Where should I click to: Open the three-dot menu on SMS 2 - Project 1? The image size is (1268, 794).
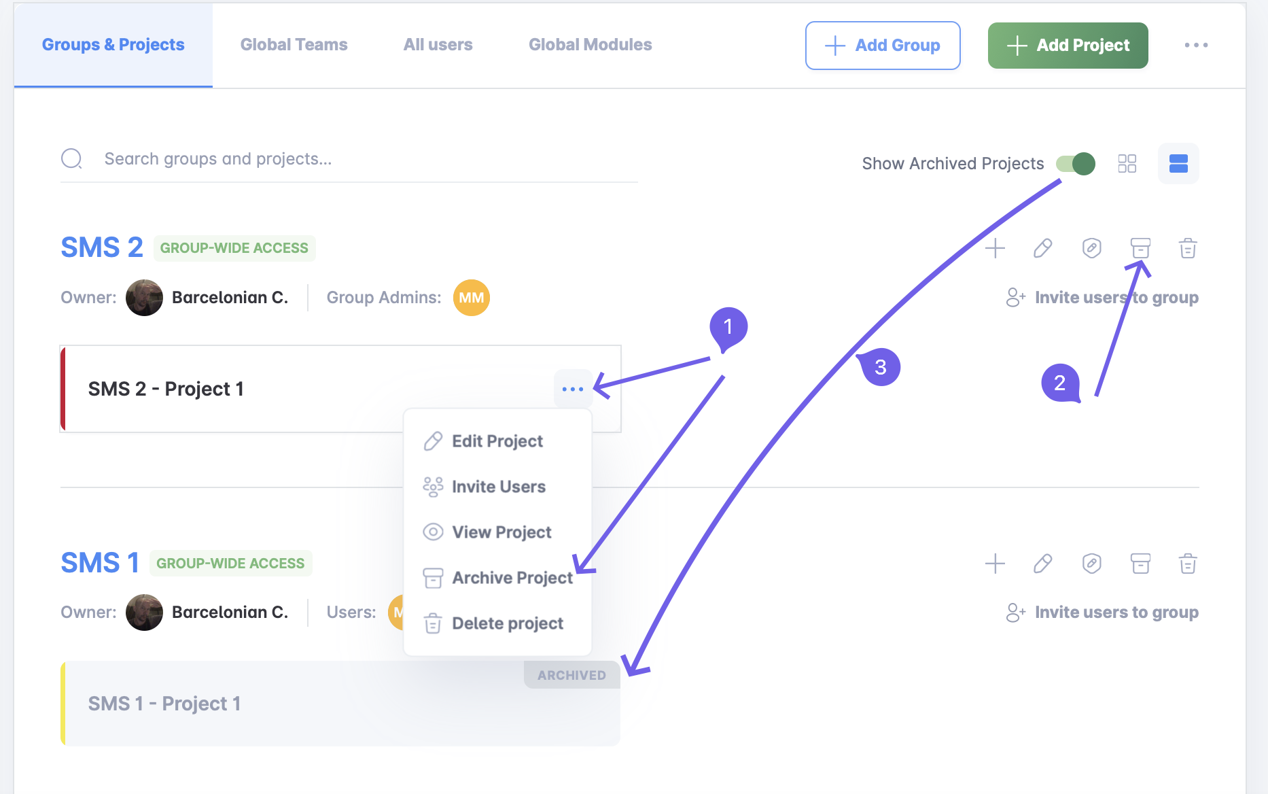click(573, 389)
